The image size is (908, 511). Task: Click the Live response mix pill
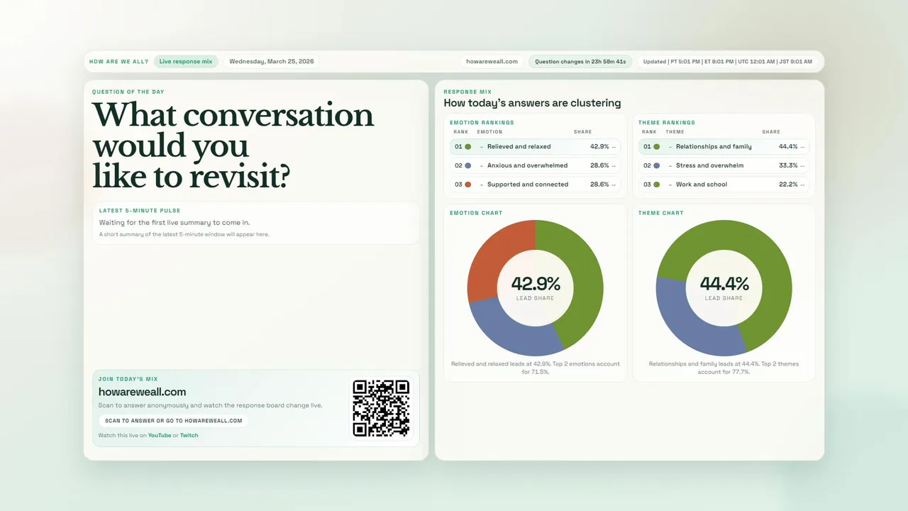coord(186,62)
